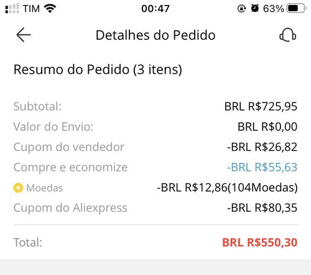311x275 pixels.
Task: Tap the Wi-Fi status icon
Action: 50,9
